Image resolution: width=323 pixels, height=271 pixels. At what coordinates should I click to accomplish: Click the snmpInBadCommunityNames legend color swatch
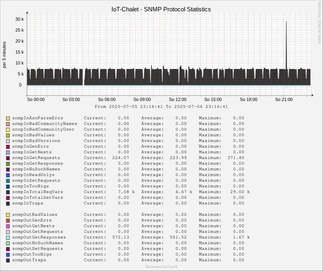(8, 124)
